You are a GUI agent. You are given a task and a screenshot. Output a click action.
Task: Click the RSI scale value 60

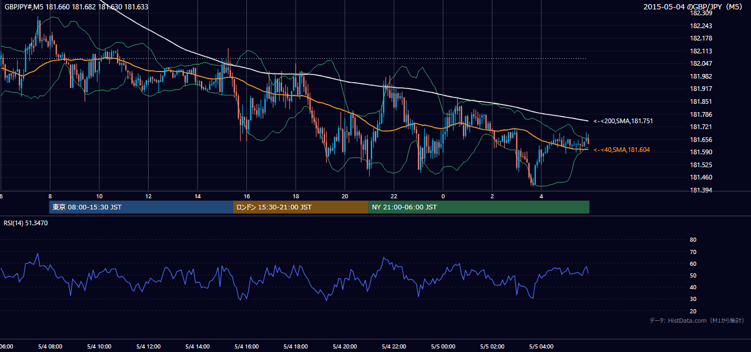point(693,263)
